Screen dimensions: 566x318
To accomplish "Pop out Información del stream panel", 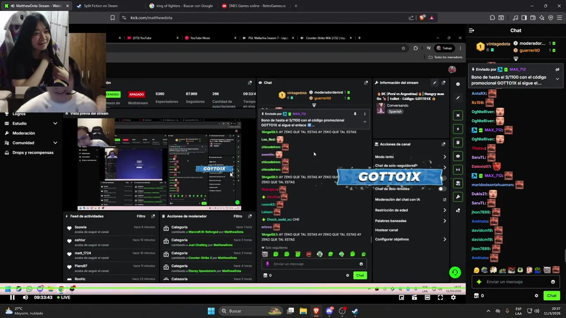I will point(444,83).
